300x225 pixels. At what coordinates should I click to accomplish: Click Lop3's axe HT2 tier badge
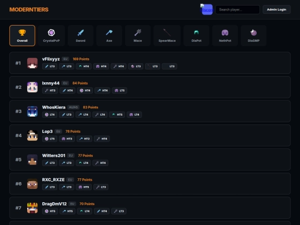coord(84,139)
